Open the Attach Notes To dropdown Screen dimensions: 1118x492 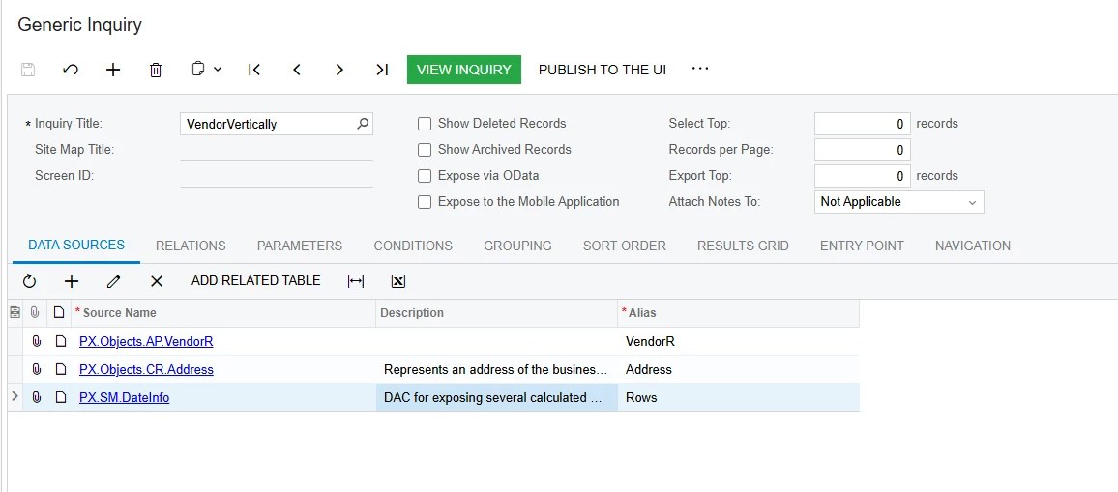[899, 202]
